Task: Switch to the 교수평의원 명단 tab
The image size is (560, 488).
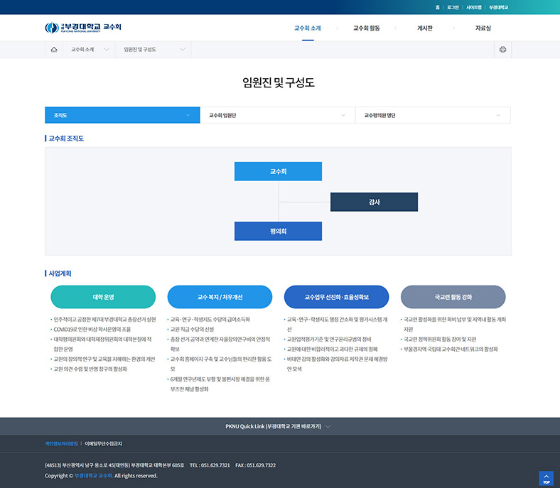Action: point(432,115)
